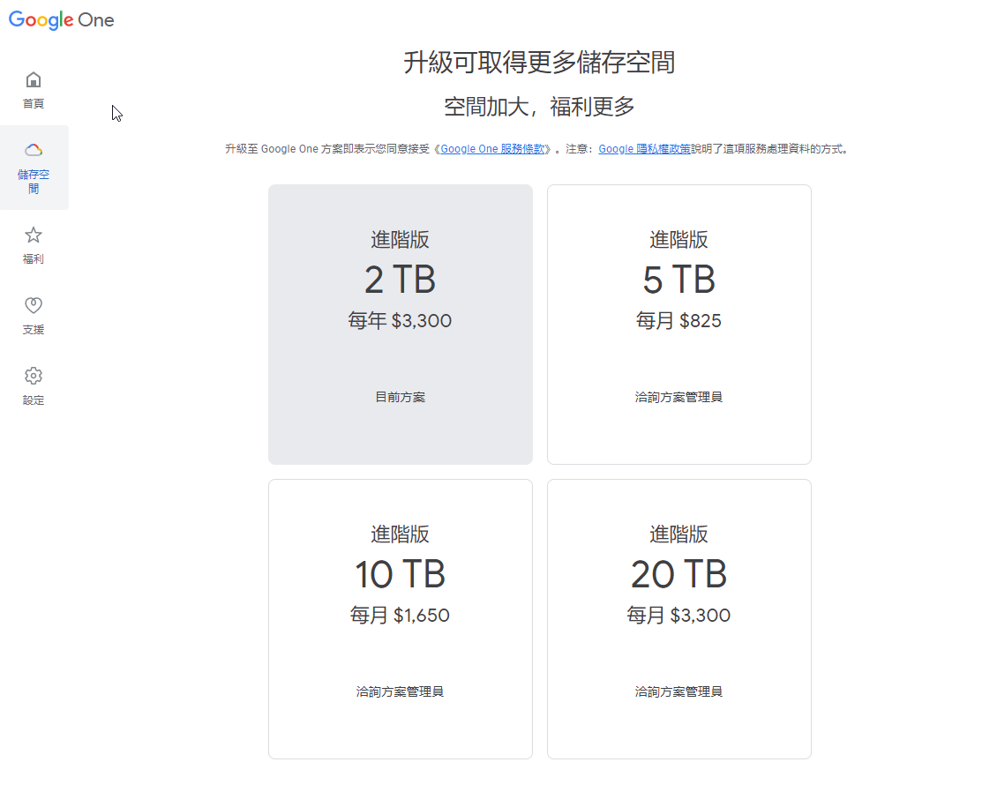Click the 支援 heart support icon
The width and height of the screenshot is (982, 792).
click(x=34, y=306)
